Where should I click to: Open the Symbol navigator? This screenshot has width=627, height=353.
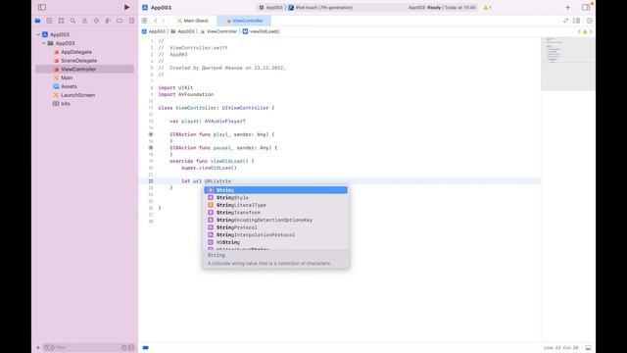tap(61, 21)
